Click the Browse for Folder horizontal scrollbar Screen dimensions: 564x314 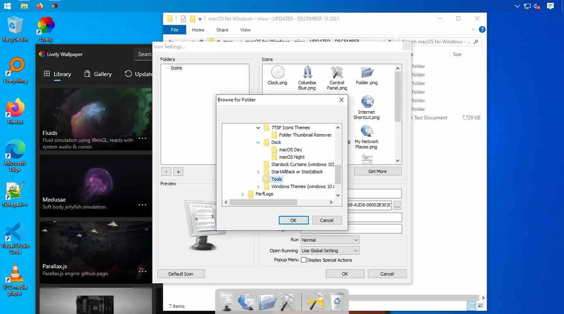[x=278, y=202]
